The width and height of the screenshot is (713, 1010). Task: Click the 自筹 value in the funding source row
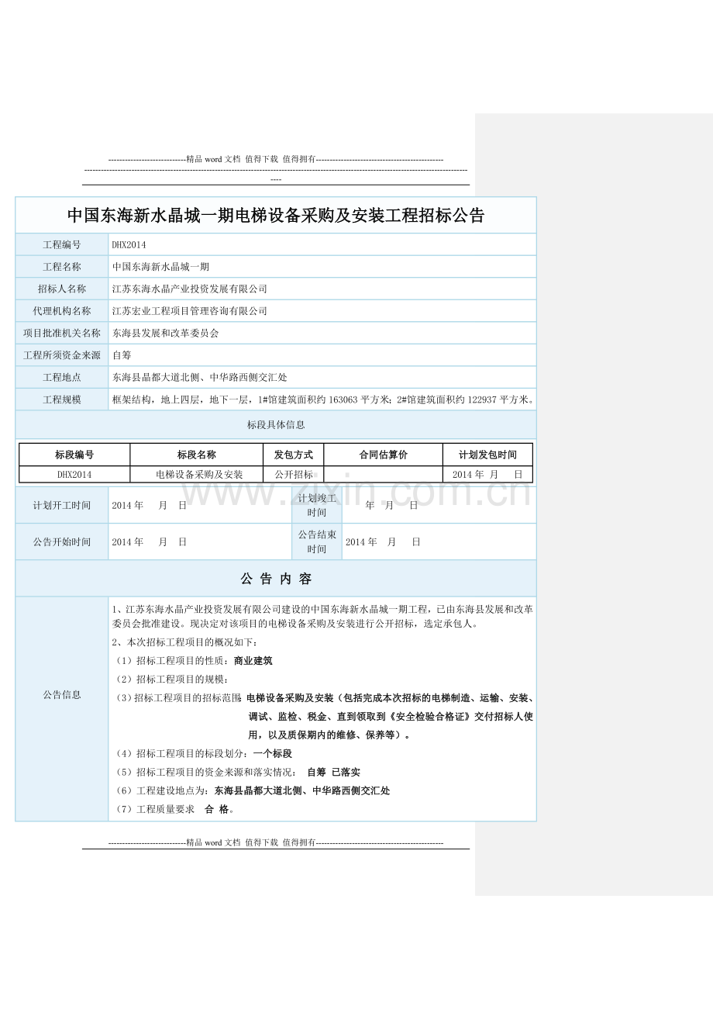(x=122, y=355)
